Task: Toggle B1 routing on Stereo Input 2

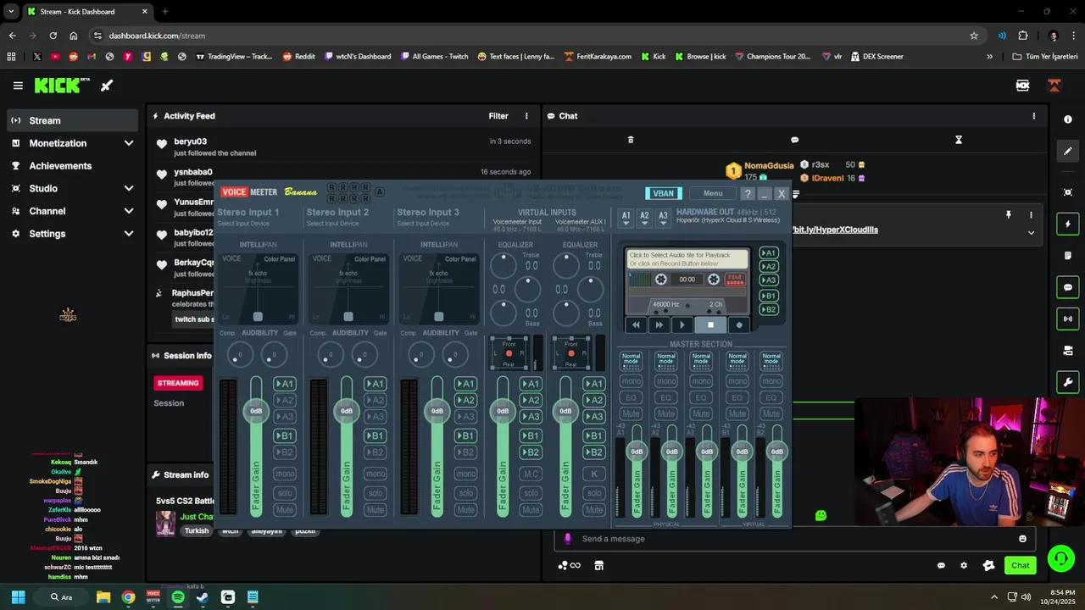Action: pyautogui.click(x=375, y=435)
